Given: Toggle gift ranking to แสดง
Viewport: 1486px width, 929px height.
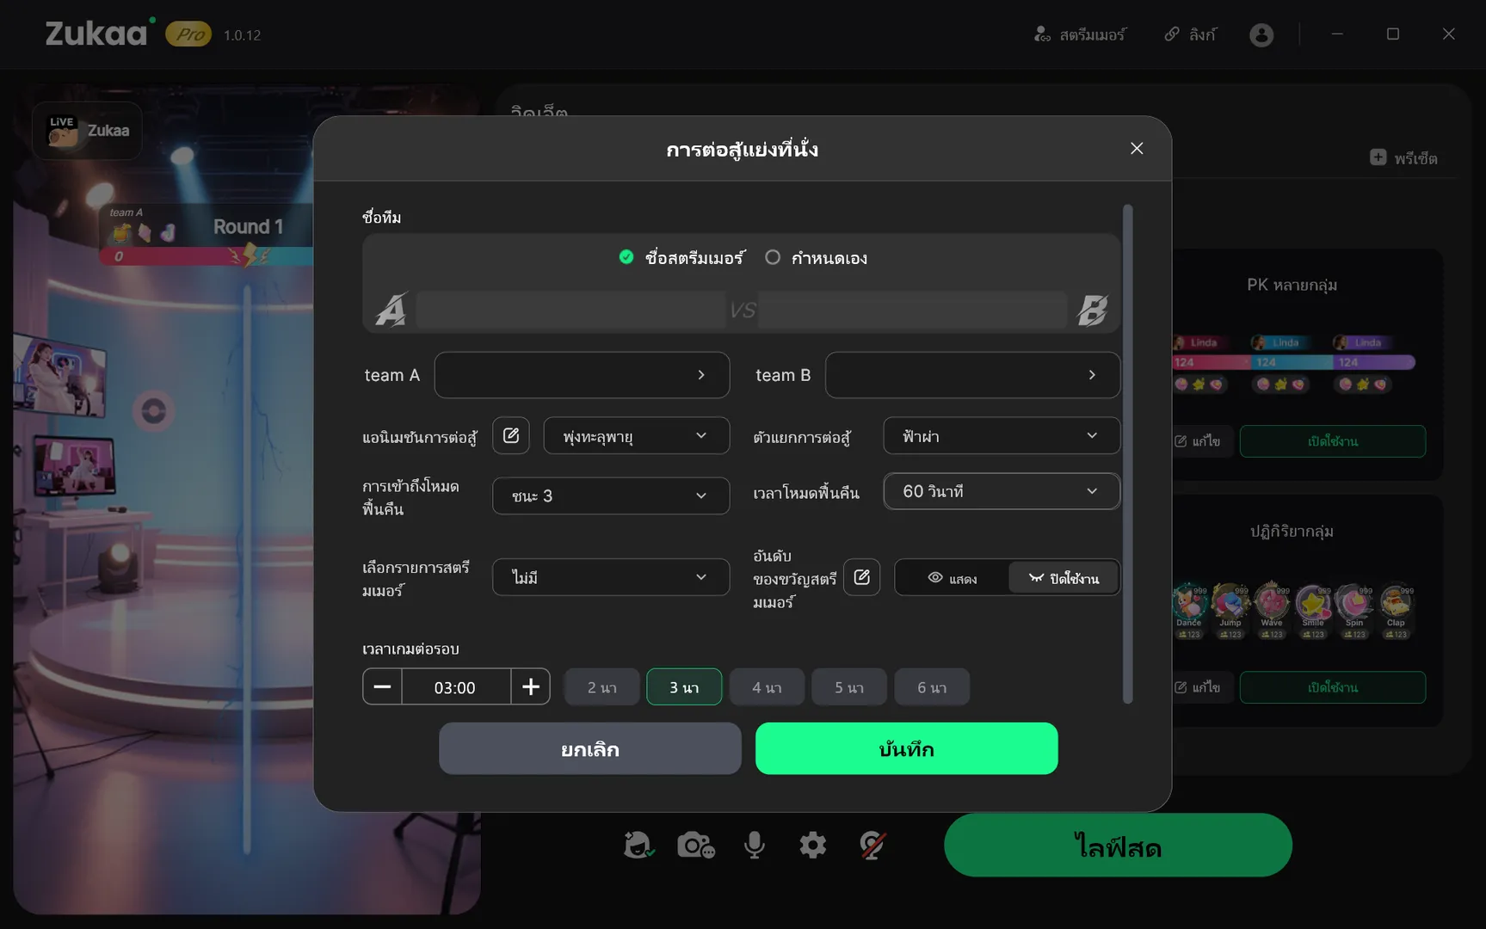Looking at the screenshot, I should pos(952,578).
